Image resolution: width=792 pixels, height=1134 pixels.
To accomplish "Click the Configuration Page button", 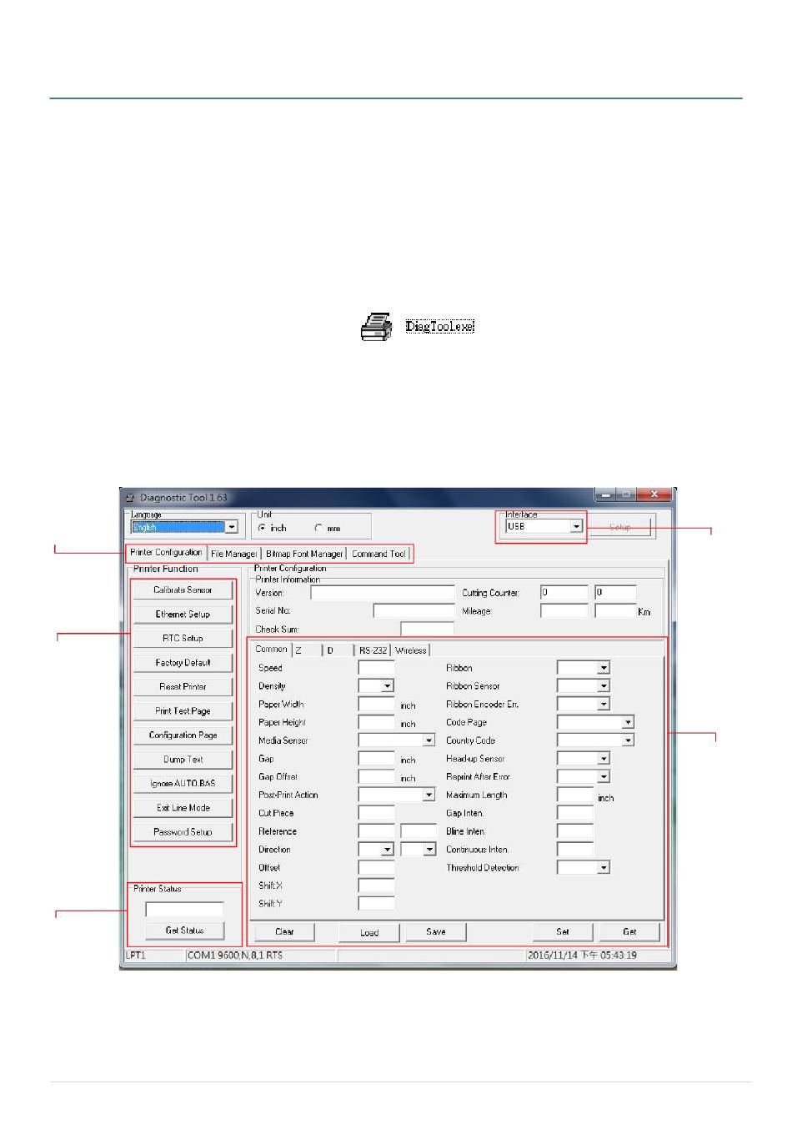I will [183, 735].
